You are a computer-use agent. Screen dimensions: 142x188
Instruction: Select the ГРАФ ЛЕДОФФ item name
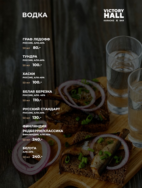pos(36,39)
